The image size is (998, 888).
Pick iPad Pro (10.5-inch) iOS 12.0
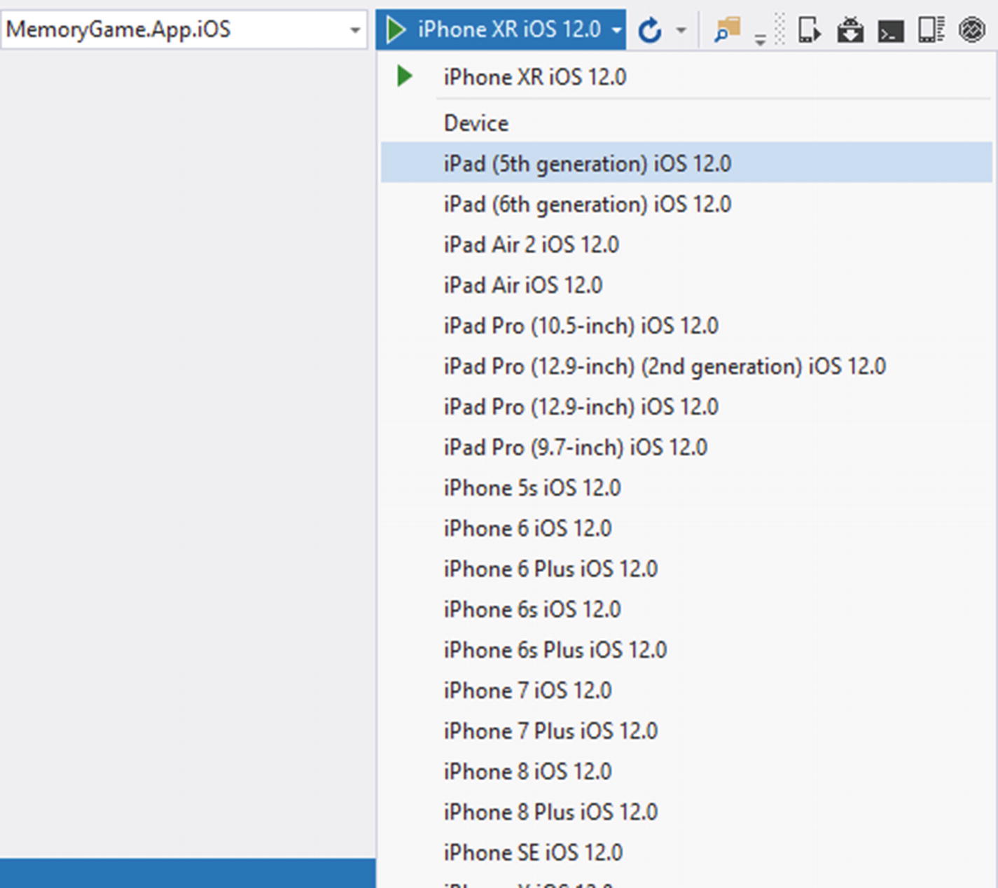686,326
